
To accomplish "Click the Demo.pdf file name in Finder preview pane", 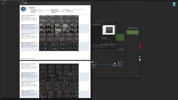I will point(105,38).
